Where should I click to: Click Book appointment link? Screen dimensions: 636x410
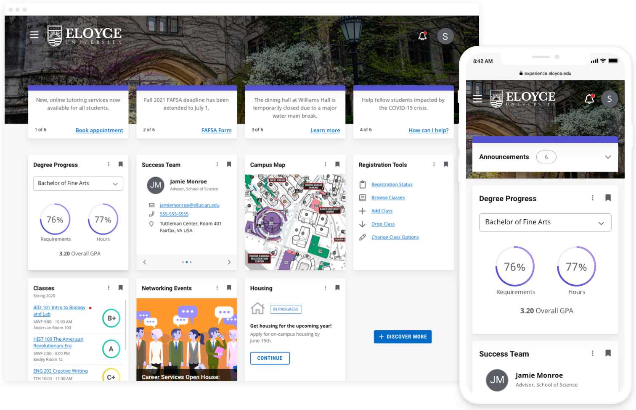99,131
